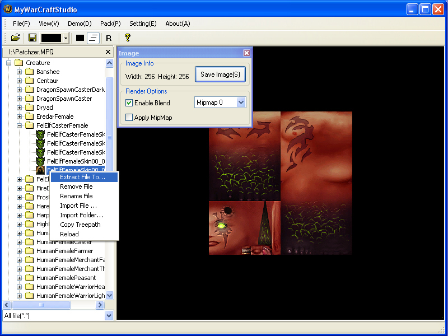
Task: Select the Centaur folder icon
Action: (x=30, y=81)
